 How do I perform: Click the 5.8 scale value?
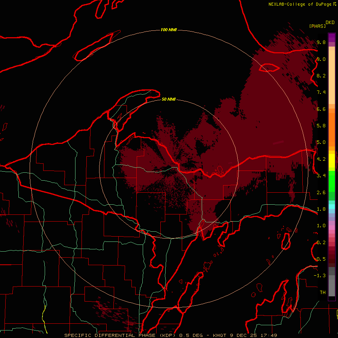click(x=321, y=125)
